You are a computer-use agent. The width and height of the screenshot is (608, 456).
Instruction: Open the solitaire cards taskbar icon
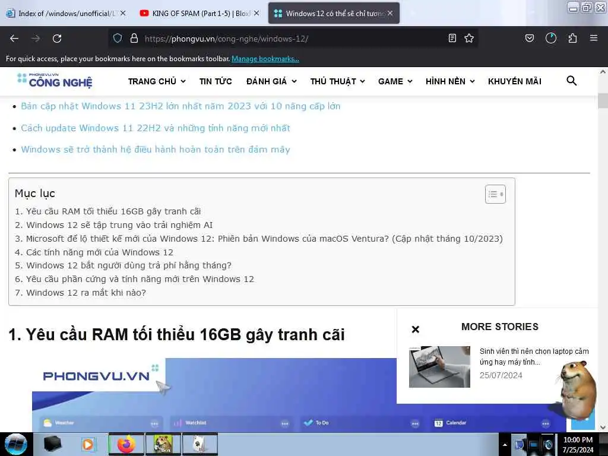[199, 444]
